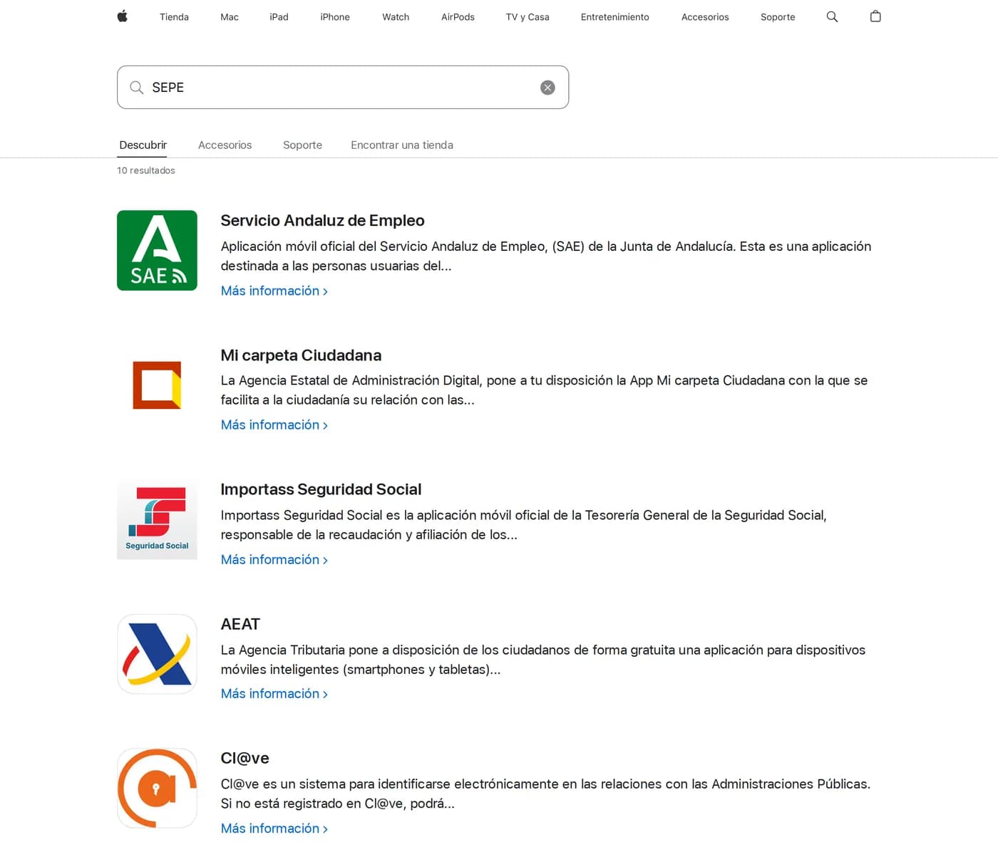The width and height of the screenshot is (998, 857).
Task: Open the iPad menu
Action: click(279, 17)
